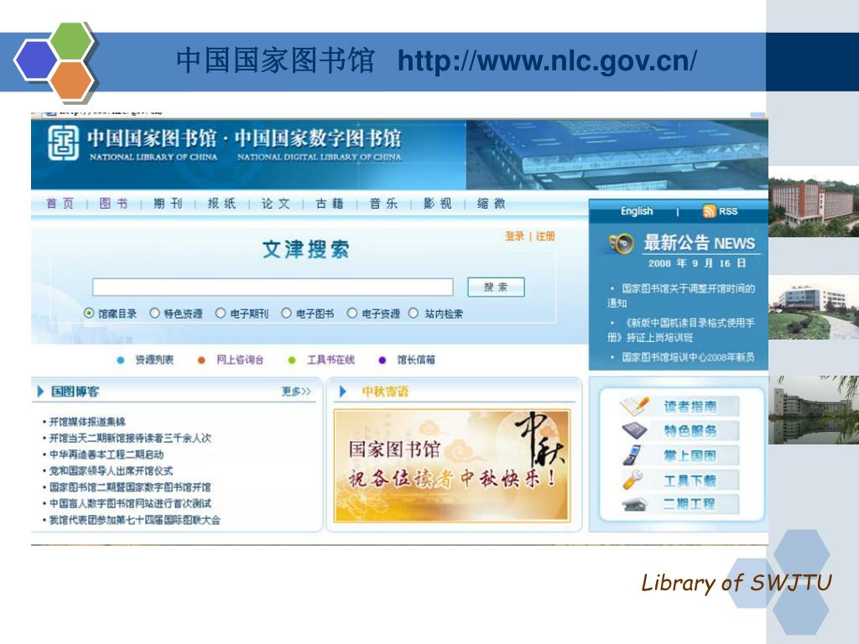
Task: Click the red-brick library building photo
Action: point(814,201)
